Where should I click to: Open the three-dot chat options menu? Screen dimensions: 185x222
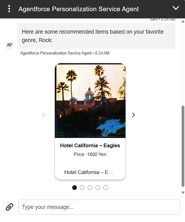click(x=9, y=9)
